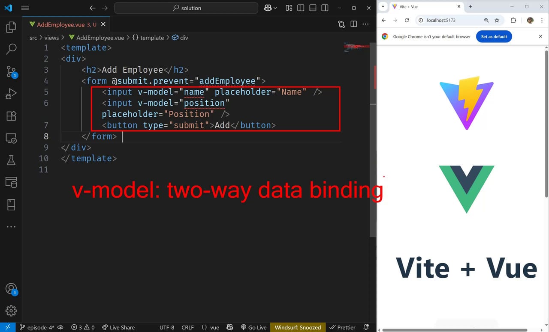Dismiss the default browser infobar
This screenshot has width=549, height=332.
click(540, 36)
